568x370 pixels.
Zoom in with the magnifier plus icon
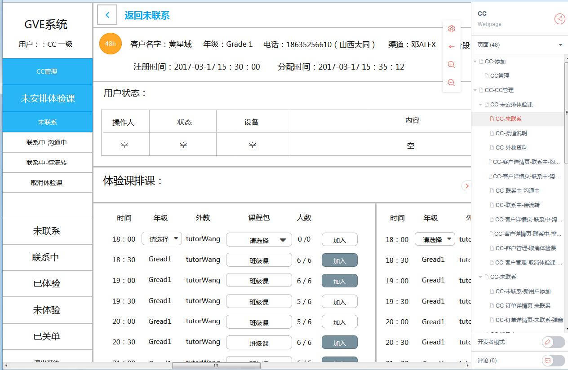click(452, 65)
